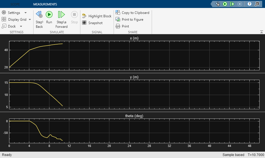Viewport: 265px width, 158px height.
Task: Click the Copy to Clipboard label
Action: [x=135, y=13]
